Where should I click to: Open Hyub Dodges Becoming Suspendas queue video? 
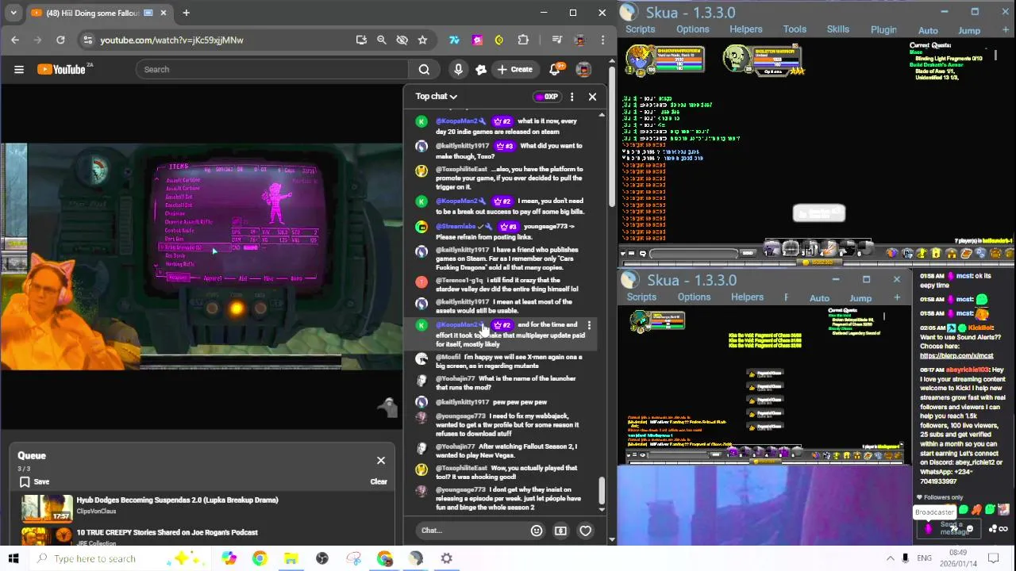177,500
